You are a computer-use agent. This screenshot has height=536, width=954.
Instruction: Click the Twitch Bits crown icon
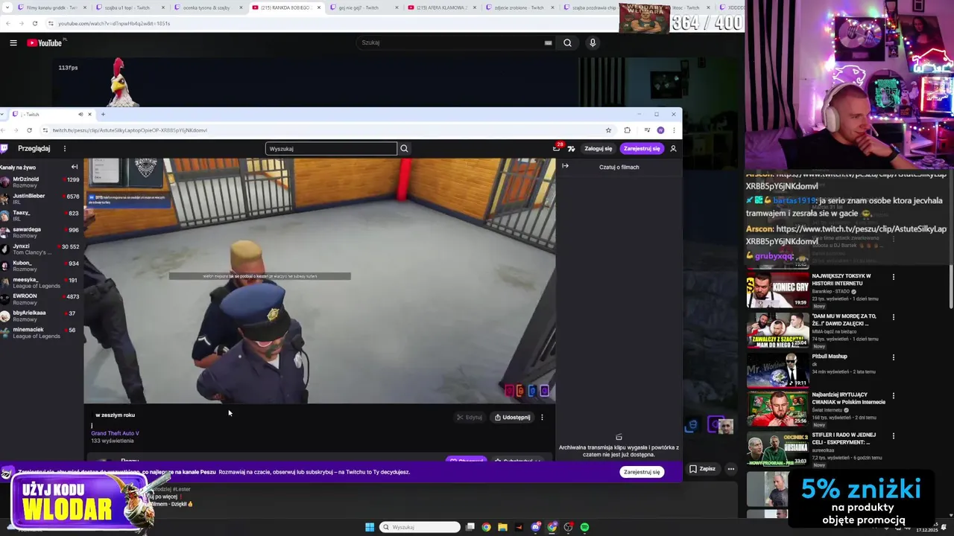click(572, 149)
